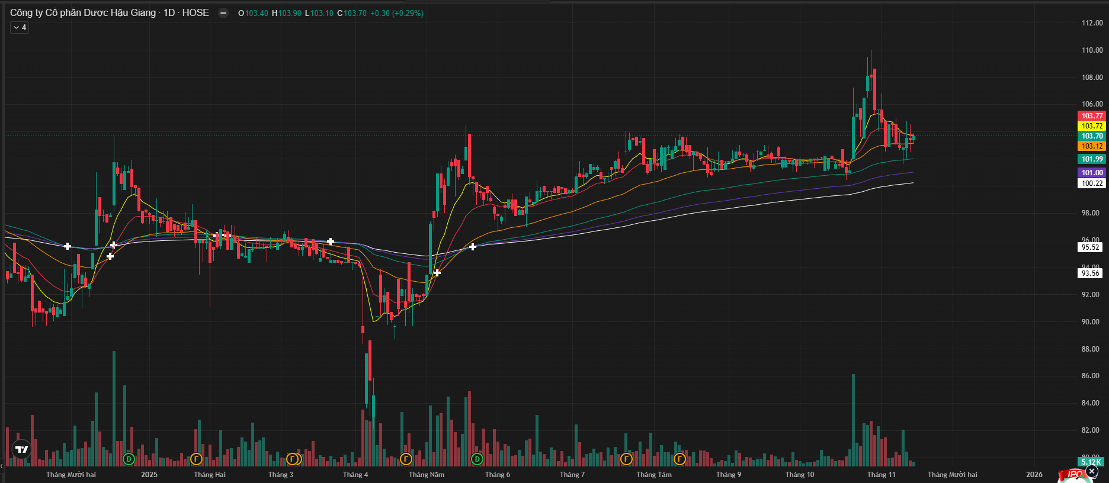This screenshot has height=483, width=1109.
Task: Expand the indicator legend showing 4
Action: pos(20,27)
